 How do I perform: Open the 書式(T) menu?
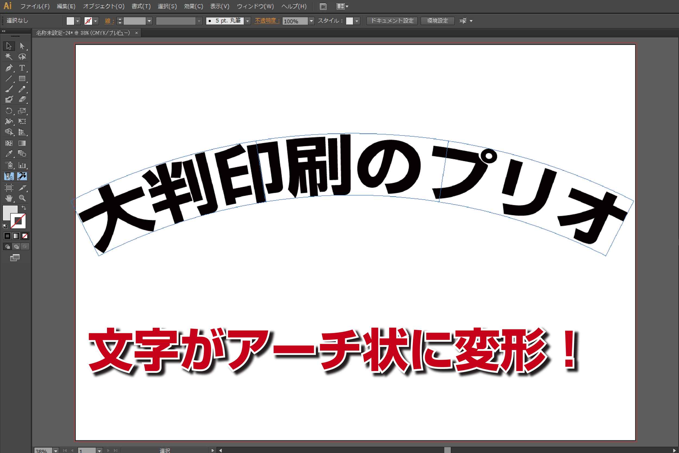point(141,6)
